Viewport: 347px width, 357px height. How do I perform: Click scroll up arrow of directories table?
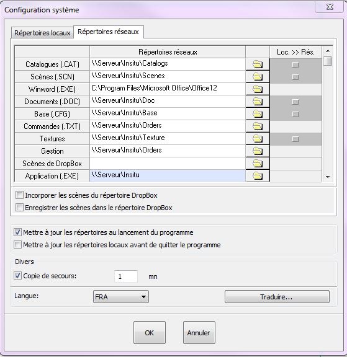click(x=328, y=51)
